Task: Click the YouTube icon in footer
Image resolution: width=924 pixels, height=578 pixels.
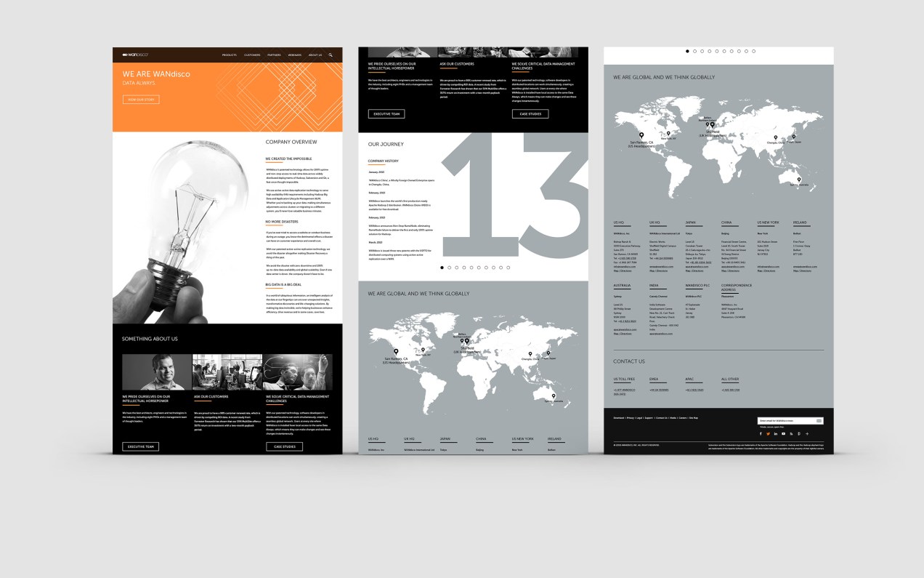Action: pyautogui.click(x=783, y=434)
